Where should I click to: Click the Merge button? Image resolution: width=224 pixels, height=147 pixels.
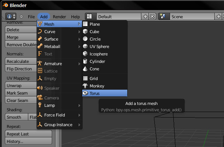coord(21,37)
